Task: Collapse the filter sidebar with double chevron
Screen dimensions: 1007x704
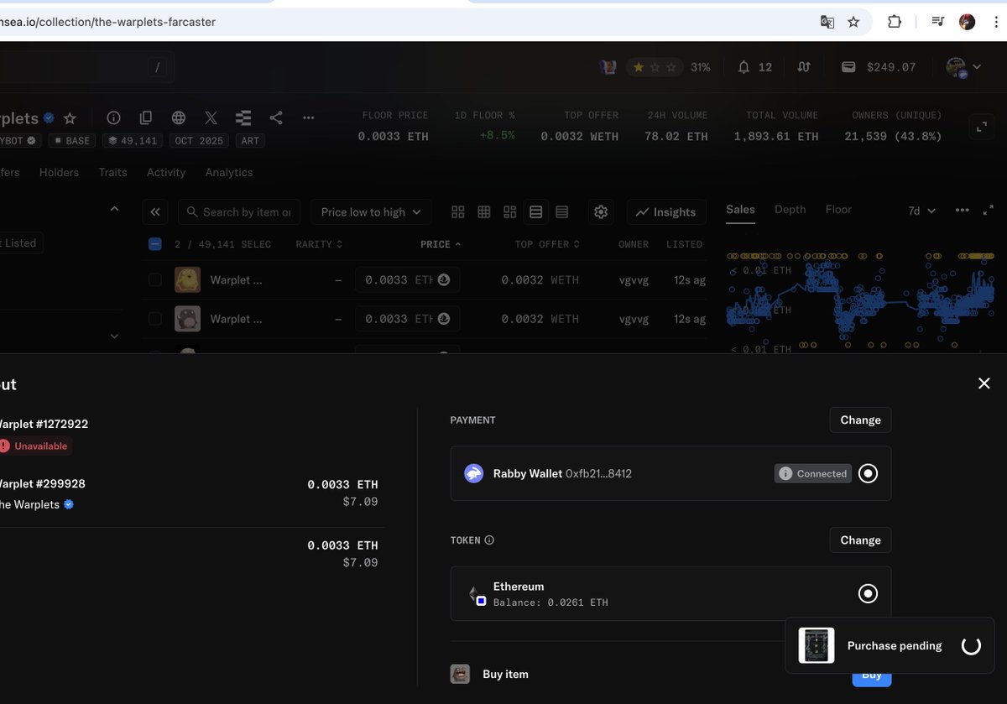Action: 155,212
